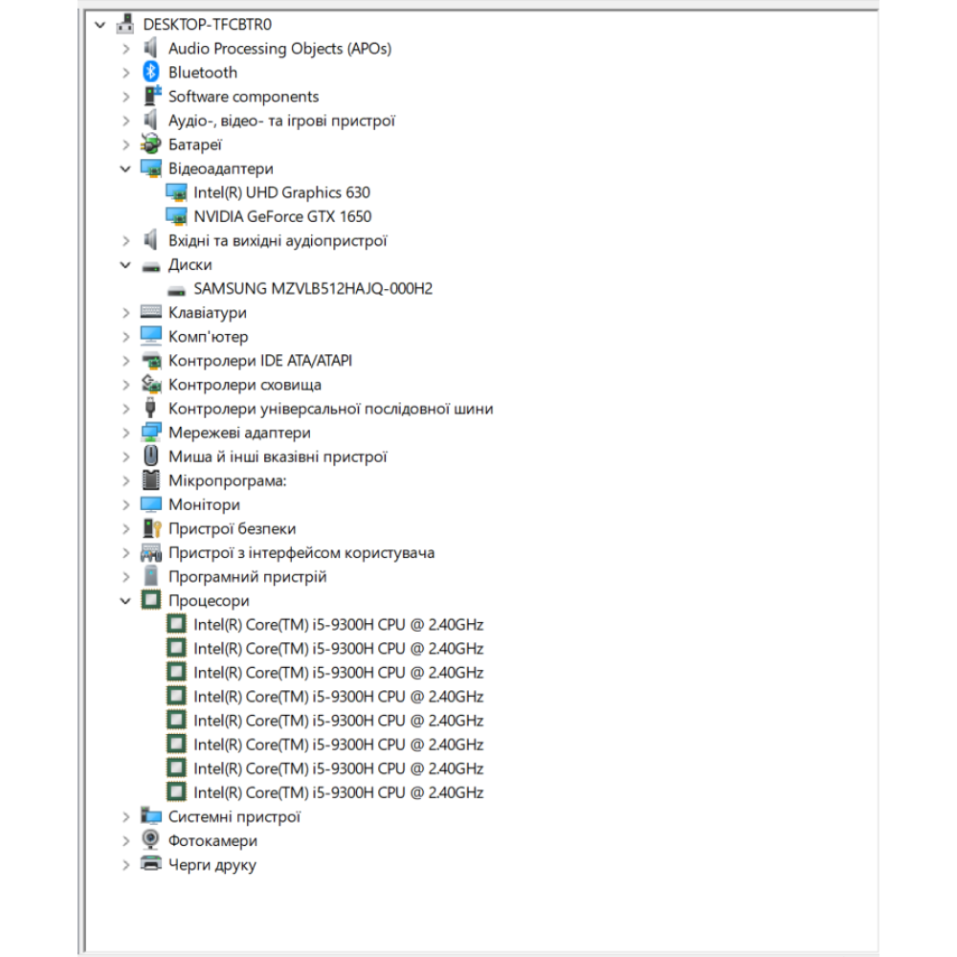Click the Клавіатури keyboard icon
Screen dimensions: 957x957
pos(151,312)
